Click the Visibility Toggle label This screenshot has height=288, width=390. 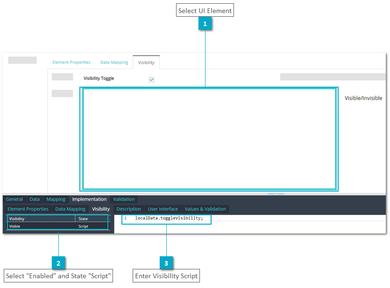(x=99, y=78)
